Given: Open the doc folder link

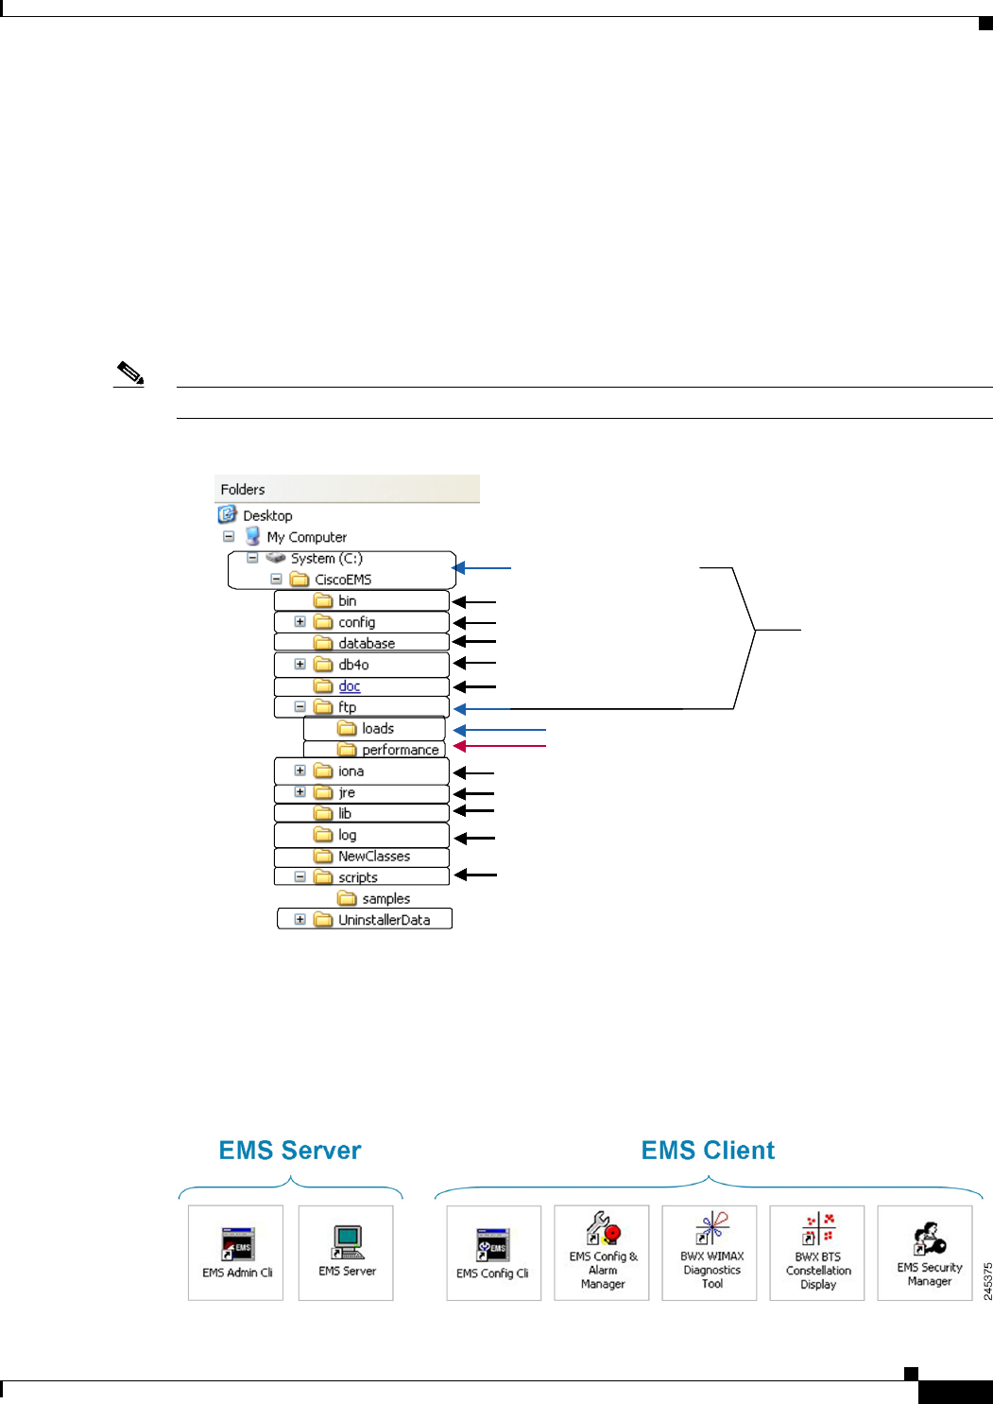Looking at the screenshot, I should 350,686.
